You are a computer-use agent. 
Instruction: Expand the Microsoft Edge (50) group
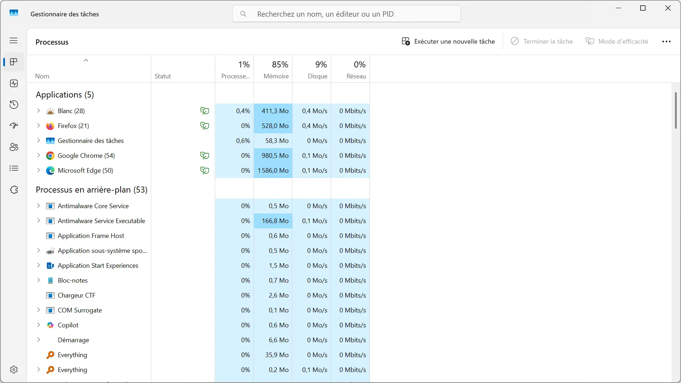(x=38, y=170)
